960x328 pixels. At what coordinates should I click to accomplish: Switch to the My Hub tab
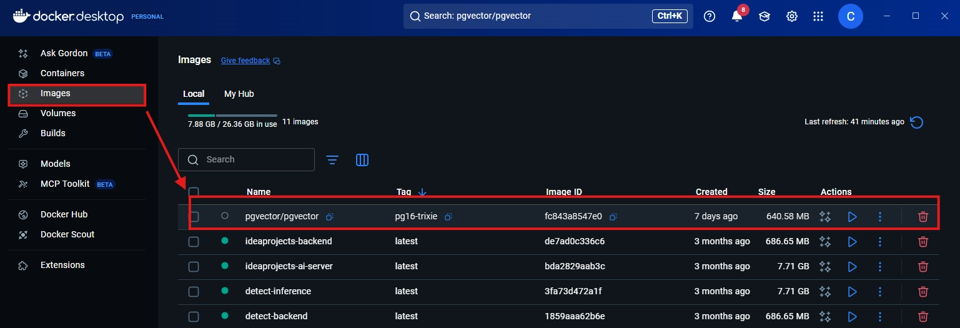tap(239, 94)
